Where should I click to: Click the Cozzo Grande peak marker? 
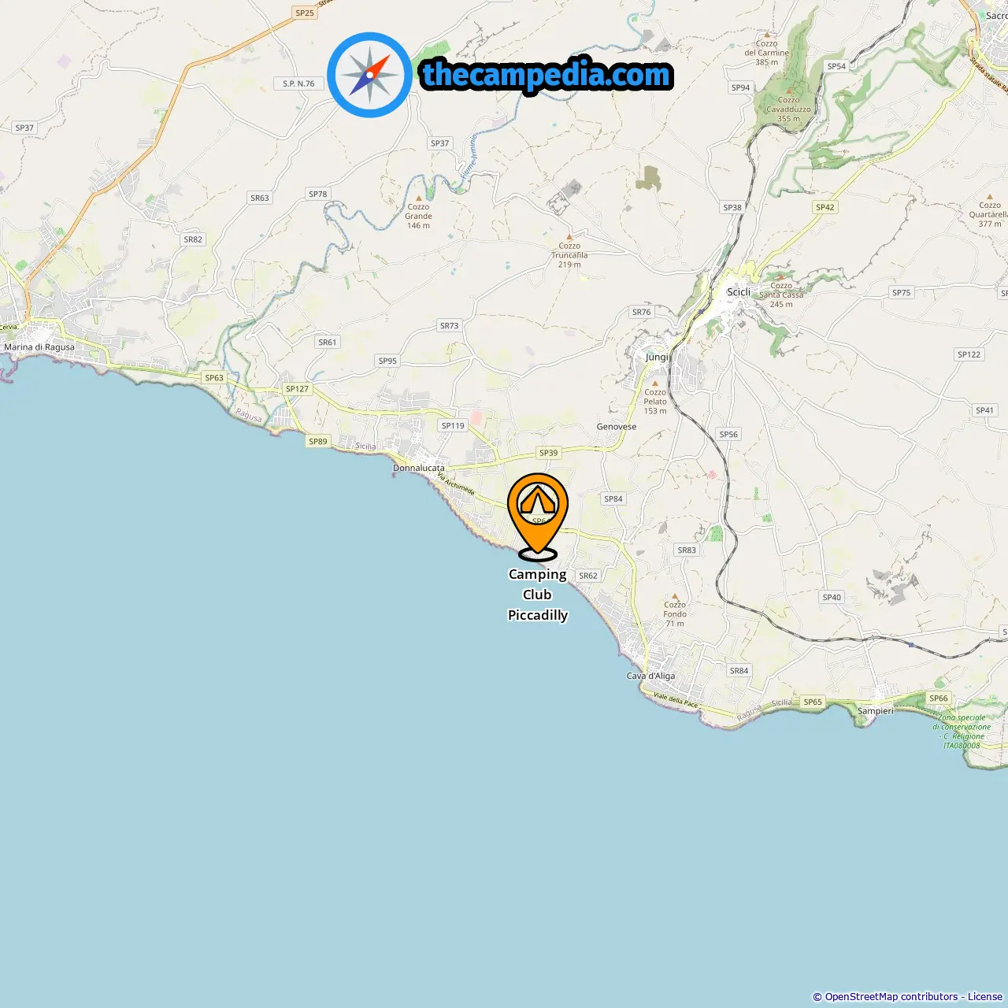tap(418, 198)
